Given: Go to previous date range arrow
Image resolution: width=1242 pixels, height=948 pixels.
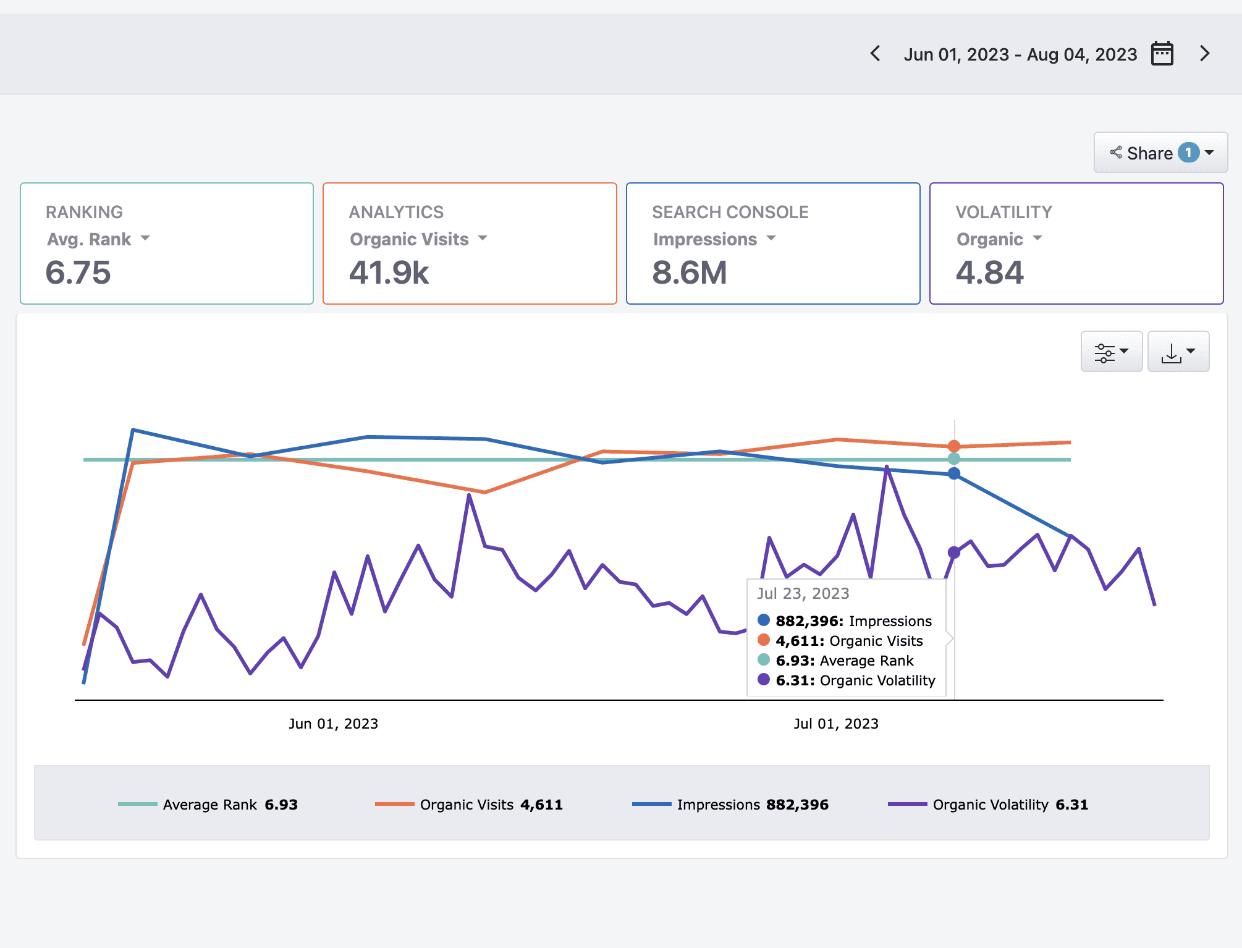Looking at the screenshot, I should 876,54.
